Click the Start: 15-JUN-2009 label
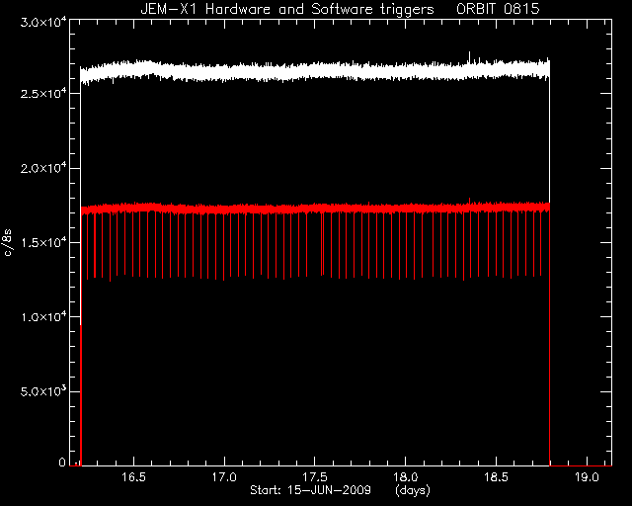 click(310, 490)
